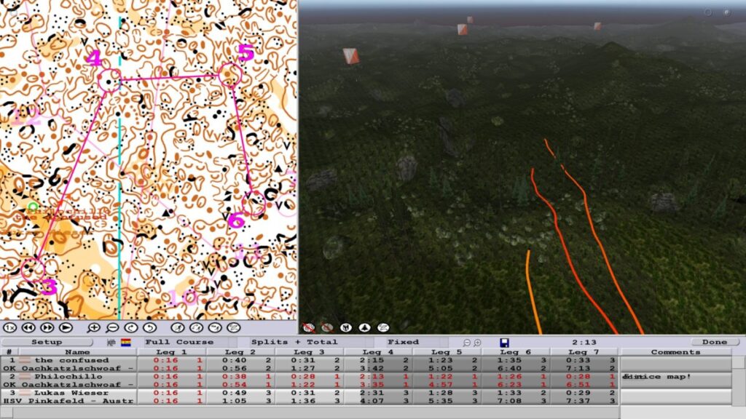Click the 1x playback speed icon
The width and height of the screenshot is (746, 419).
click(9, 328)
